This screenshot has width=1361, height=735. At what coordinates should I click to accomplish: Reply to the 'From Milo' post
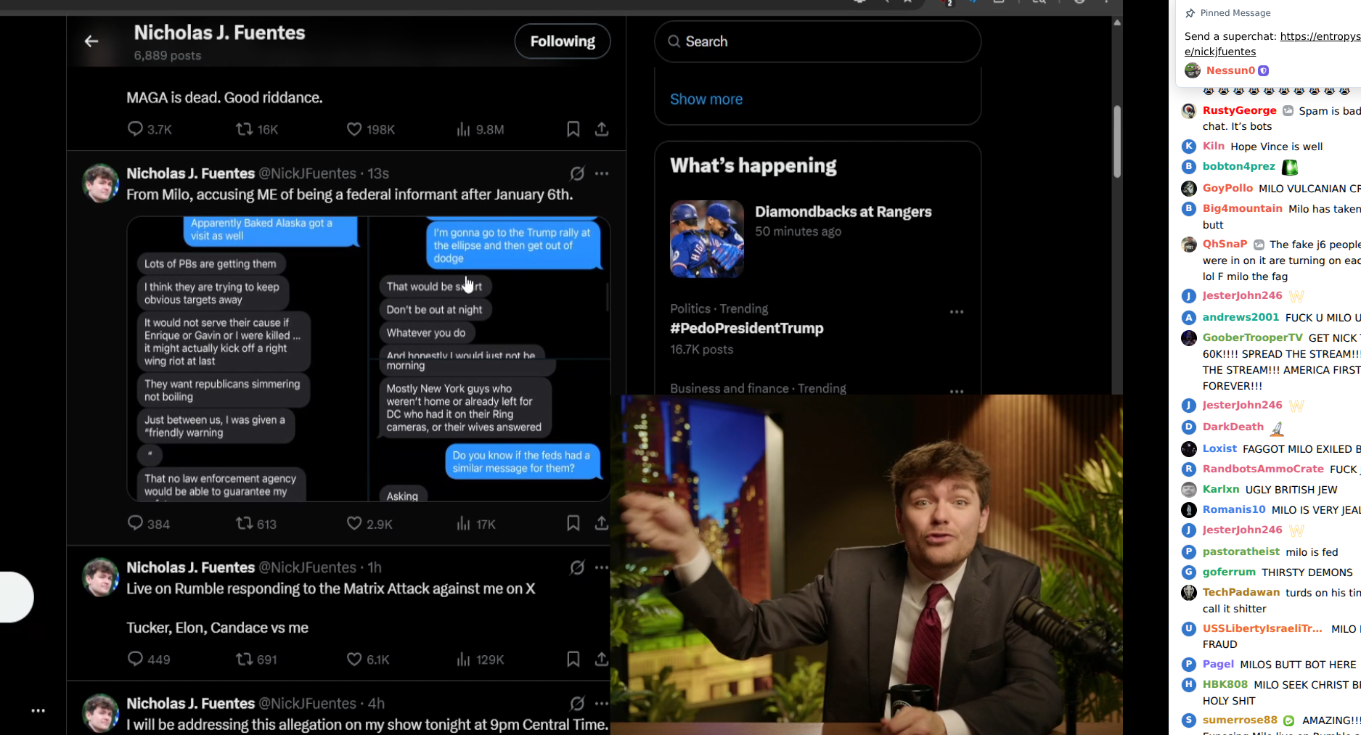click(x=135, y=523)
